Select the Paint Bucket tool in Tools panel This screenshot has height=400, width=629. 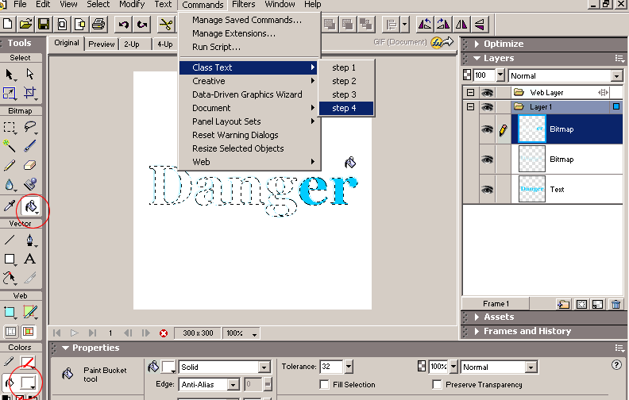(30, 207)
